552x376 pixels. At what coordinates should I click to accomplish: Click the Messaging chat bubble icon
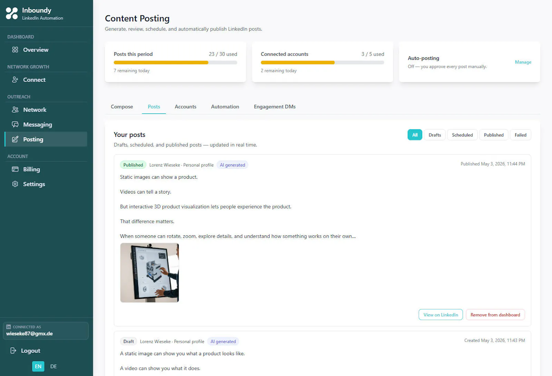click(15, 125)
